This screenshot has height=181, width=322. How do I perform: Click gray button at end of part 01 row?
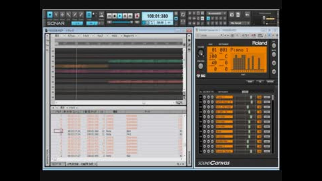[x=267, y=97]
